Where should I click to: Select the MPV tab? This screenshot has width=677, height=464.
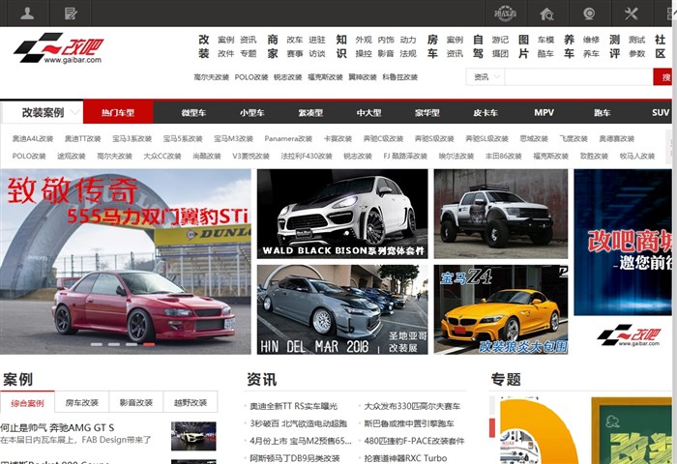pyautogui.click(x=544, y=113)
